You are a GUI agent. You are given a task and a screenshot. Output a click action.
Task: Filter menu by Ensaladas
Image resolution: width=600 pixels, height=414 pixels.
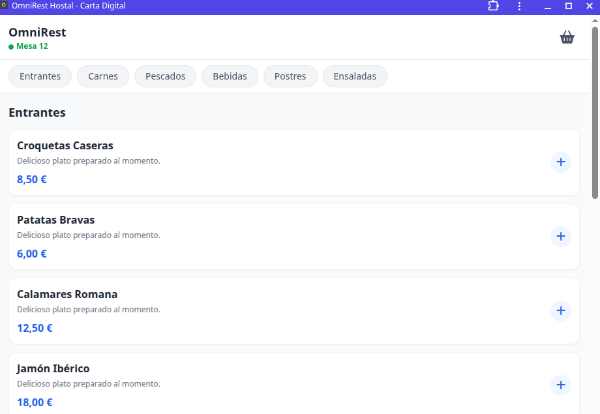[355, 76]
